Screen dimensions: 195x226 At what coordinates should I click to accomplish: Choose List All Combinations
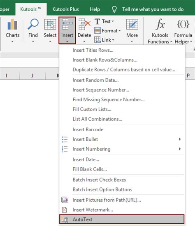click(122, 119)
